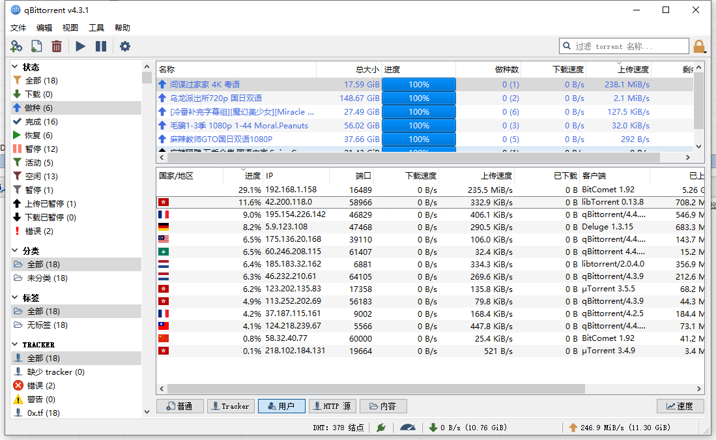
Task: Open the 工具 menu
Action: click(96, 28)
